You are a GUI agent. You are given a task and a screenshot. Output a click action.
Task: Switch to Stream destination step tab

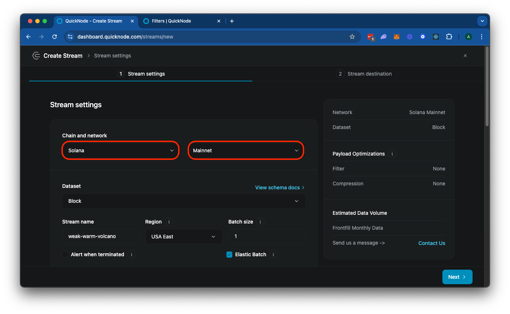pyautogui.click(x=364, y=74)
